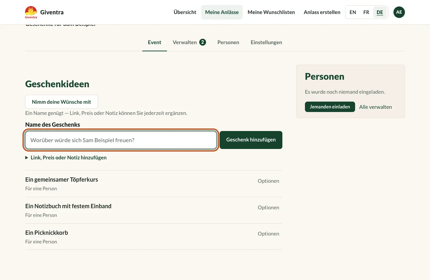Screen dimensions: 430x280
Task: Switch language to FR
Action: 366,12
